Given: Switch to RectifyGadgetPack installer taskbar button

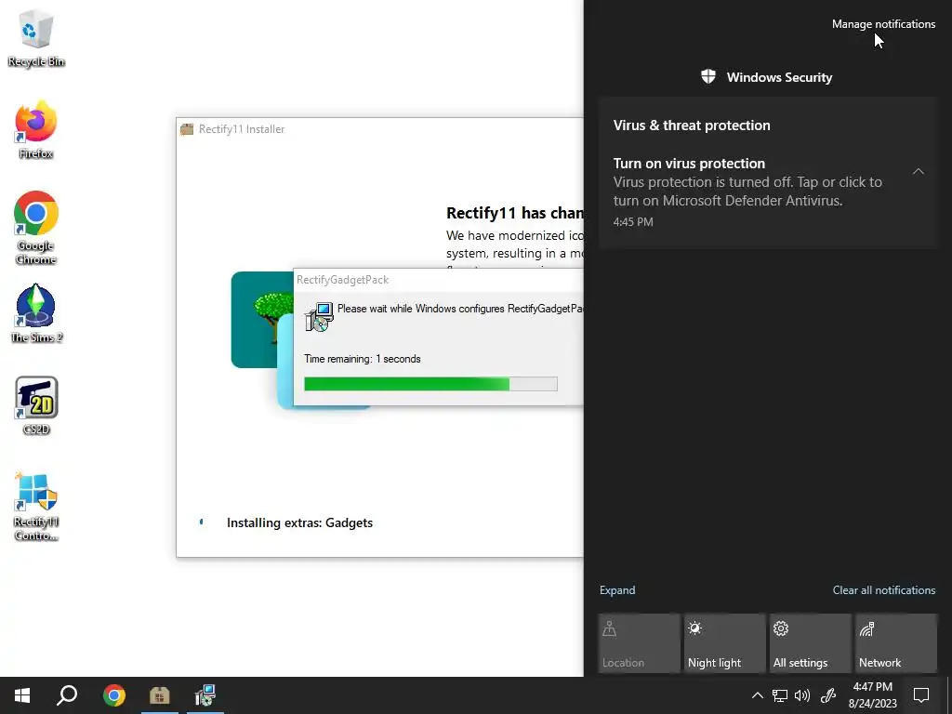Looking at the screenshot, I should pos(205,695).
